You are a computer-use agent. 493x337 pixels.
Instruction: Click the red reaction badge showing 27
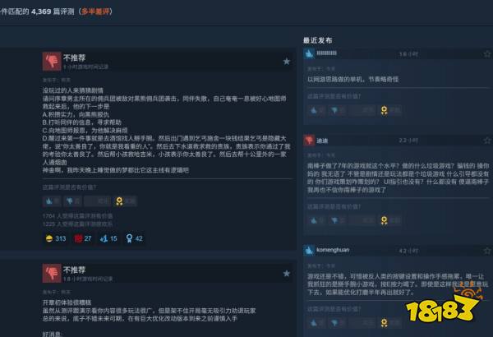[83, 238]
